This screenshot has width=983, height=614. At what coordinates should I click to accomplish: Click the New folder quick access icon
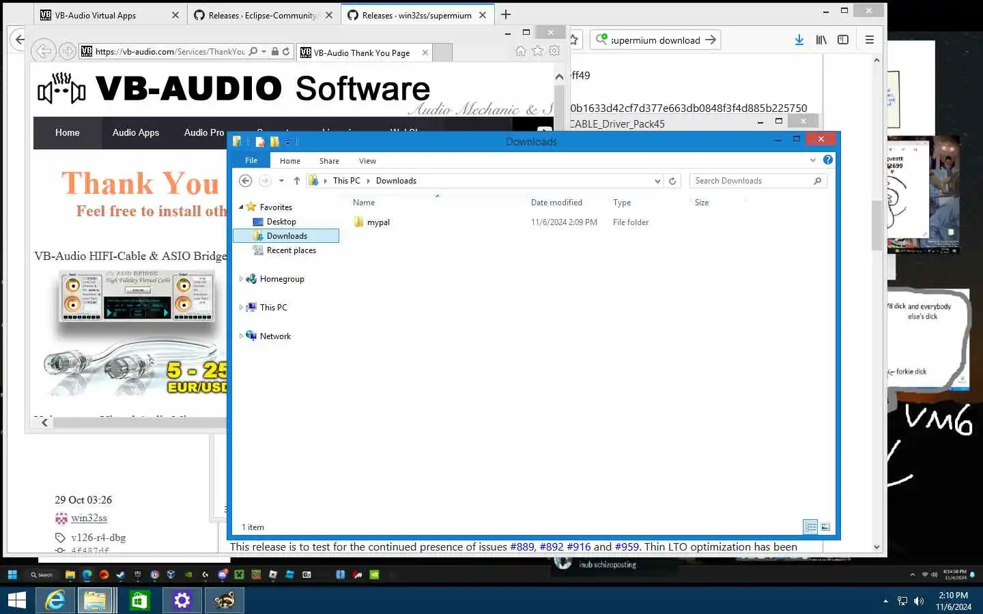[x=274, y=142]
